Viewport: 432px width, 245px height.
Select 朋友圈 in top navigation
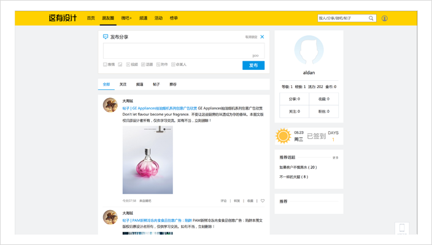coord(108,18)
